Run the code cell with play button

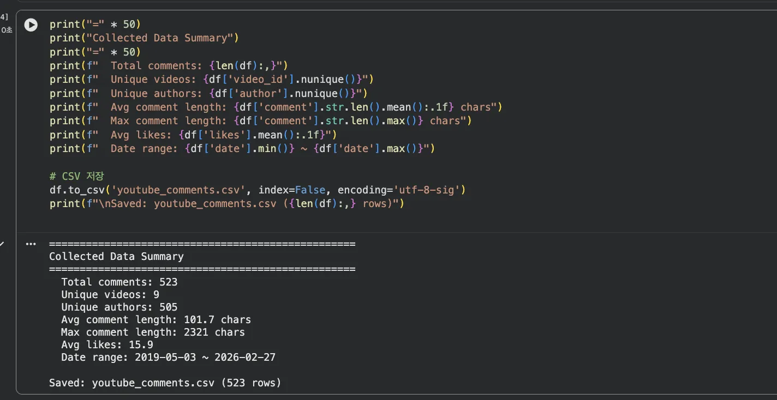(x=31, y=25)
